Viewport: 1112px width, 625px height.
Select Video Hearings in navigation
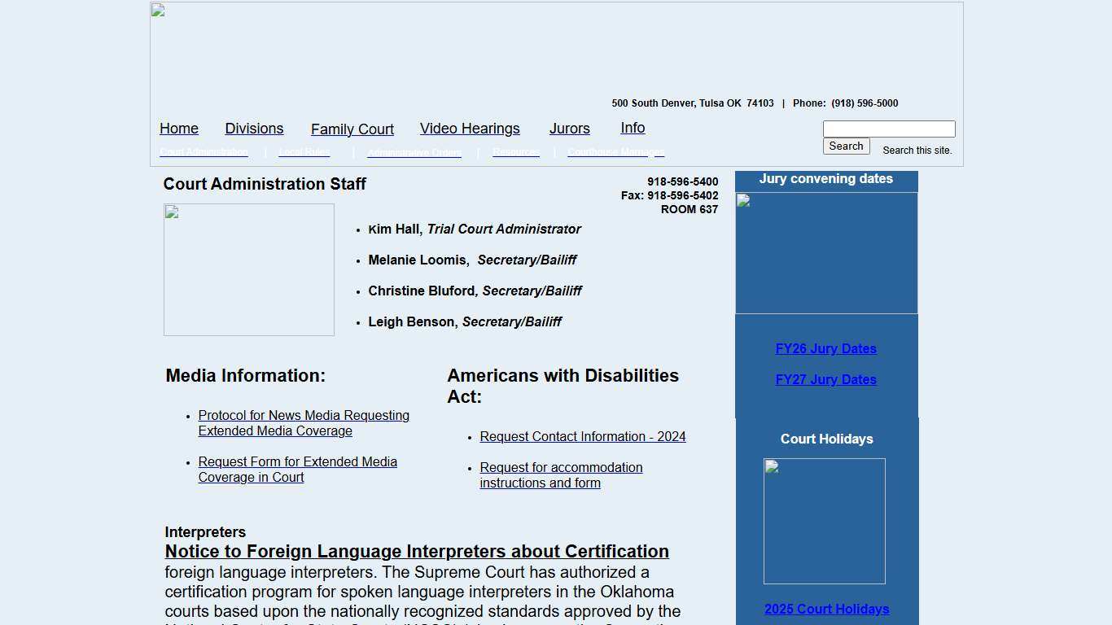(x=470, y=129)
